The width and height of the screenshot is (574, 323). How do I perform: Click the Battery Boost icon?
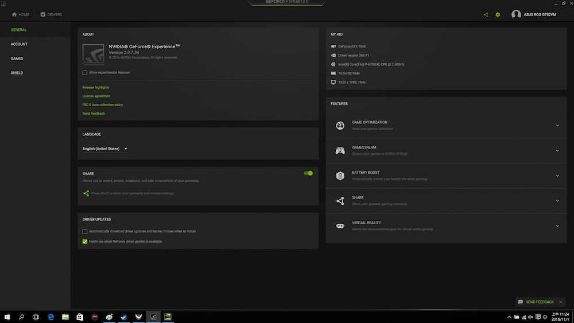point(340,176)
